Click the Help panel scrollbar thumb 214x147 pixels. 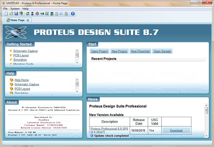coord(77,84)
